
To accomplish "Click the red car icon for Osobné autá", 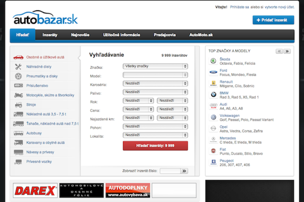I will (x=18, y=57).
